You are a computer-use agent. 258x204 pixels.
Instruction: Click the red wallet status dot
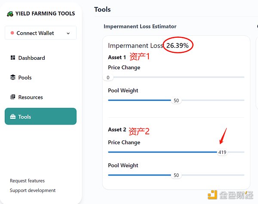(x=12, y=33)
